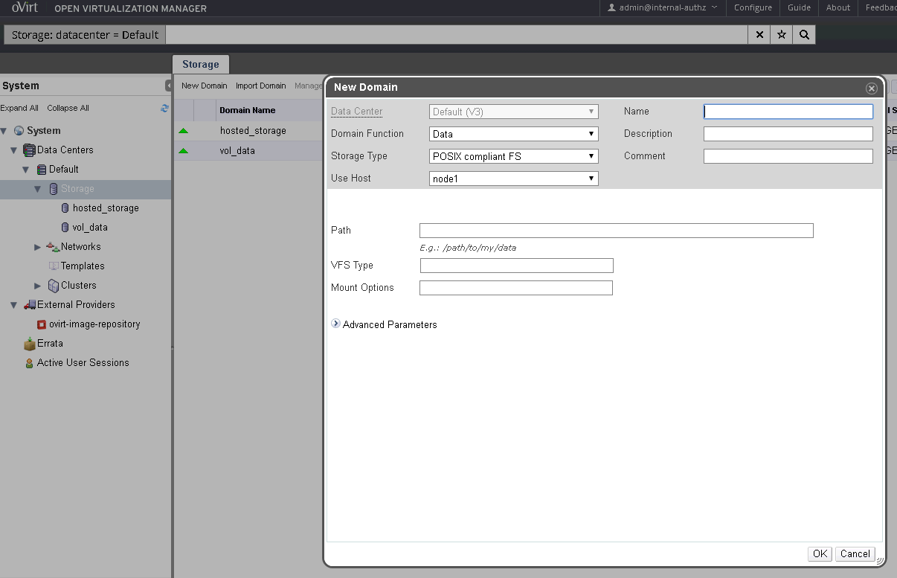
Task: Click Import Domain in the toolbar
Action: tap(261, 86)
